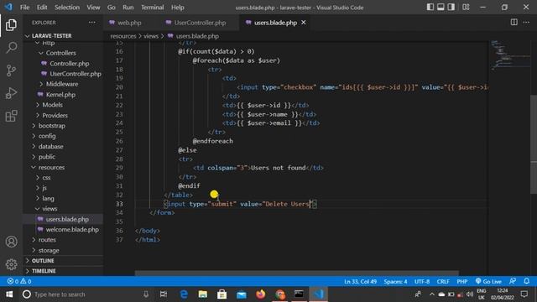Open Run and Debug view
Screen dimensions: 537x302
[x=11, y=93]
